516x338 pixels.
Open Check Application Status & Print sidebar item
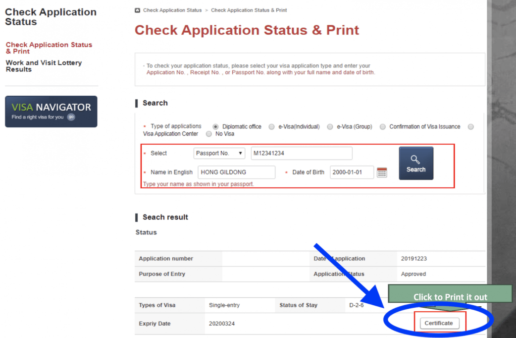click(x=49, y=48)
